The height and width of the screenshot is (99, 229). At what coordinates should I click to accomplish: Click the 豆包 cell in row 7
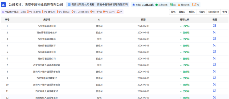(99, 65)
